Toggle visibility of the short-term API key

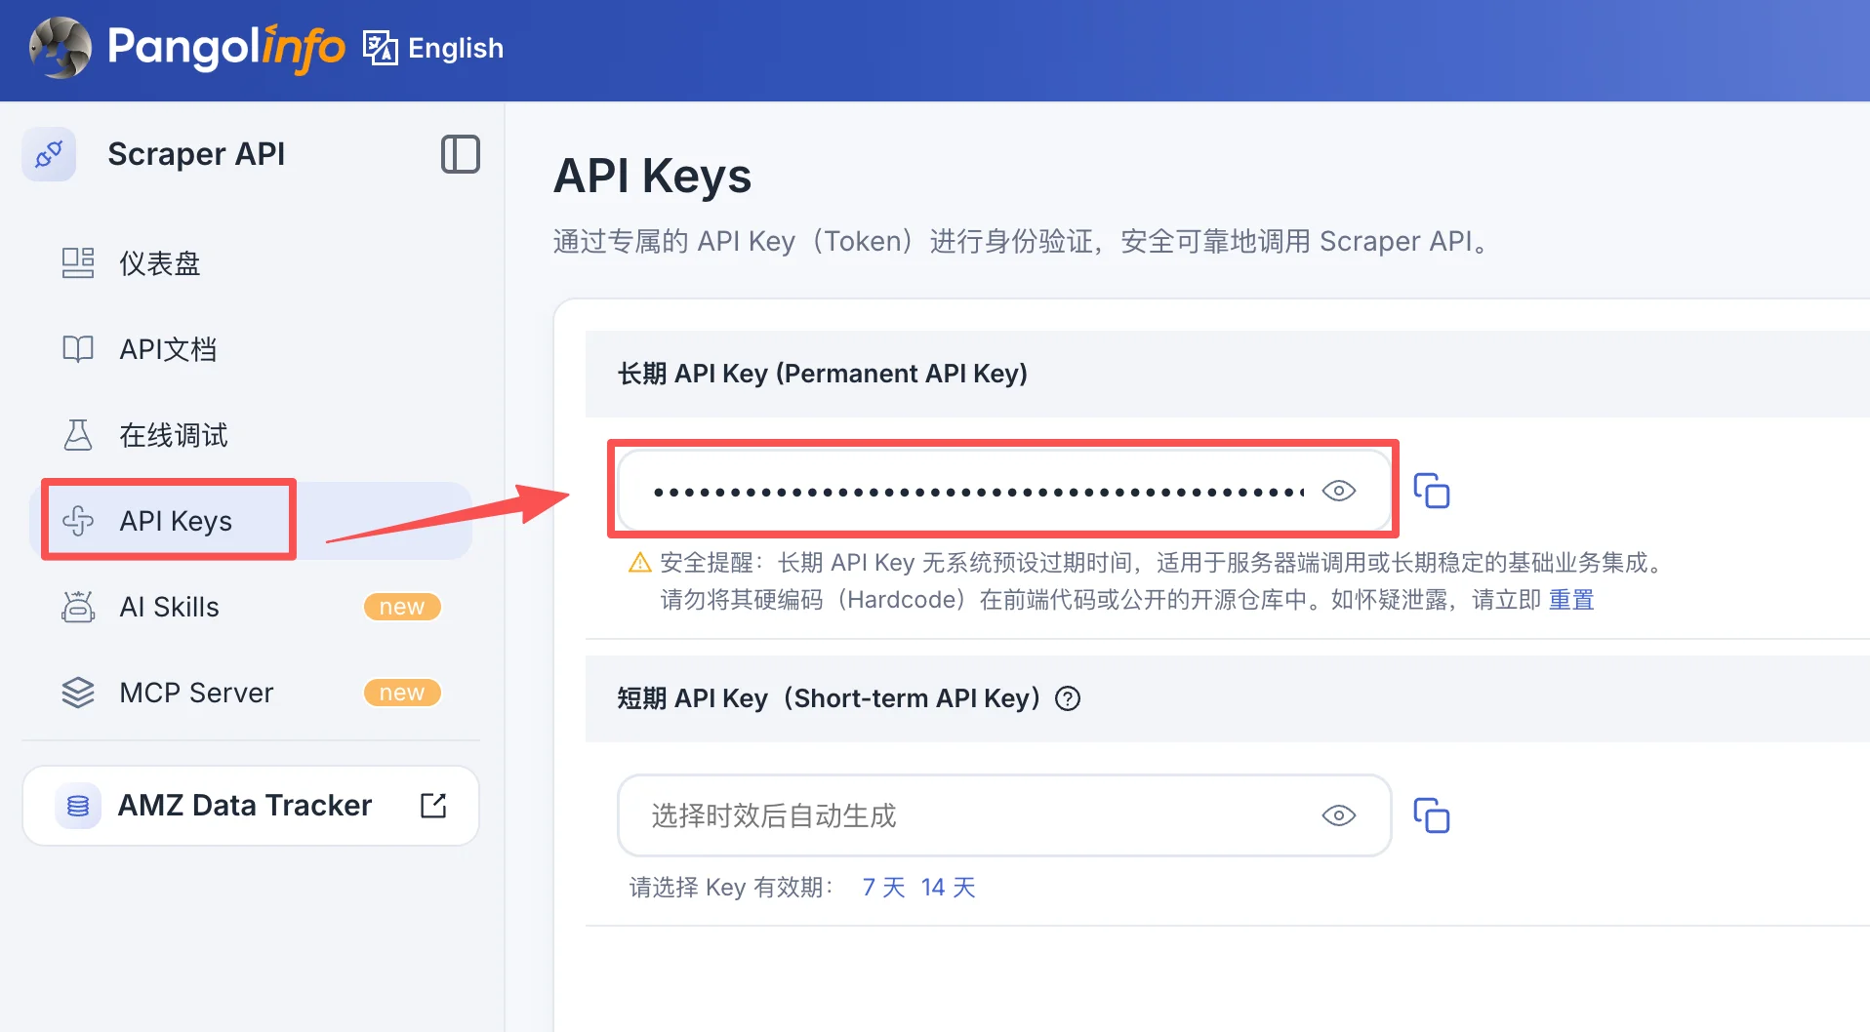1339,815
